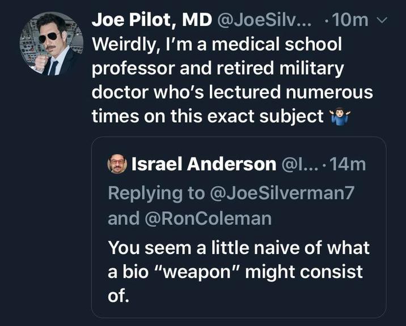Select the "Israel Anderson" name
The width and height of the screenshot is (406, 326).
[x=204, y=164]
